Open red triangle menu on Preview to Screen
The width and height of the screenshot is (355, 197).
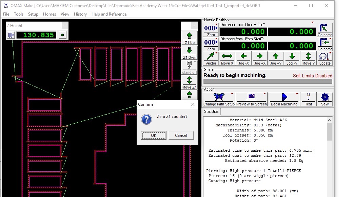[x=264, y=93]
